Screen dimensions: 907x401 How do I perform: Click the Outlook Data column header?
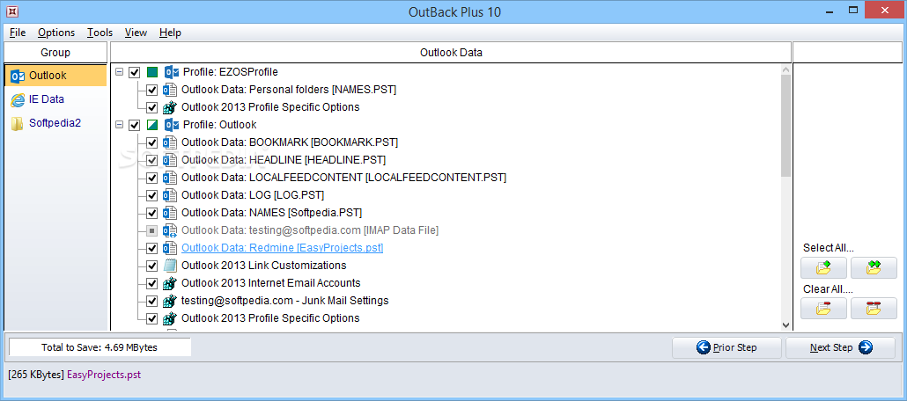pos(451,53)
